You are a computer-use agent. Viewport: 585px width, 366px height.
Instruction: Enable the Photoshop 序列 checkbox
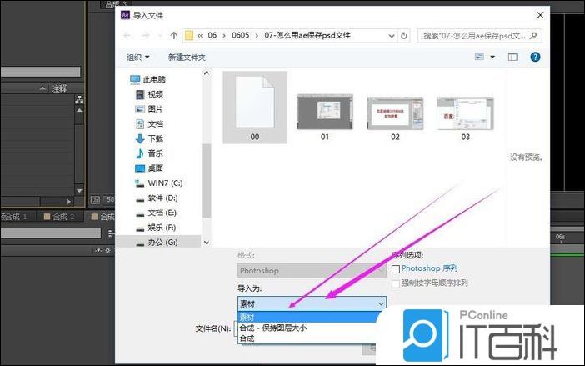coord(396,269)
